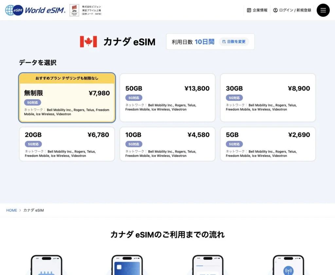Click the ¥7,980 price text
The image size is (335, 275).
99,93
